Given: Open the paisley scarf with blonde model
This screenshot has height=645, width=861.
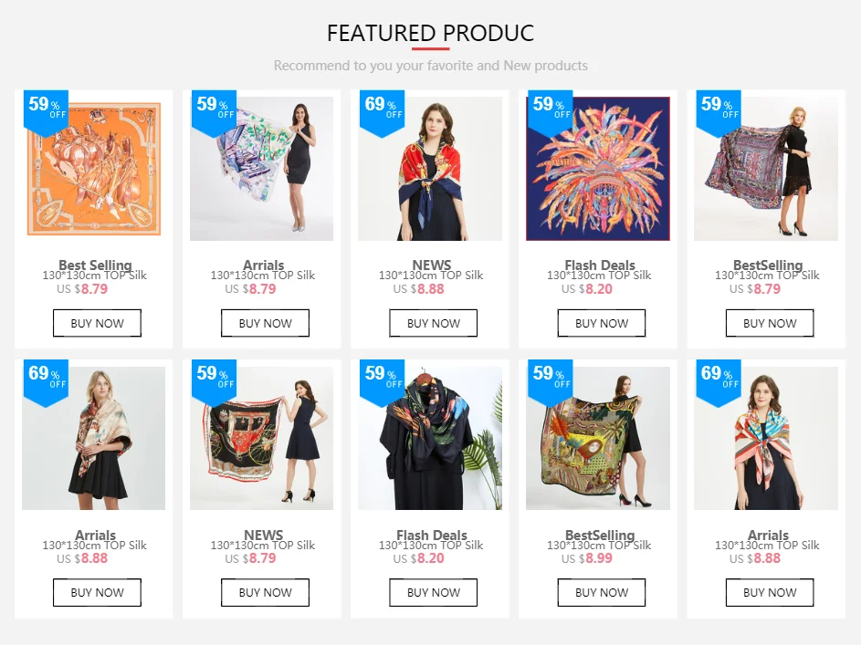Looking at the screenshot, I should (766, 169).
